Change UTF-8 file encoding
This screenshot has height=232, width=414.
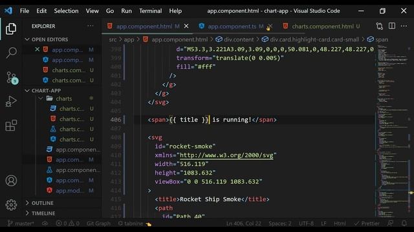pos(306,224)
